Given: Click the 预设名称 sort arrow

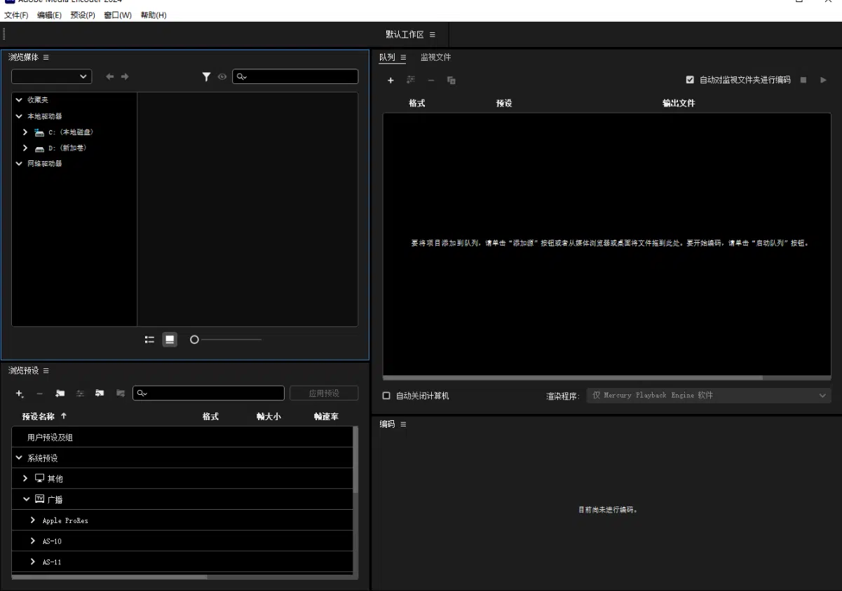Looking at the screenshot, I should point(64,416).
